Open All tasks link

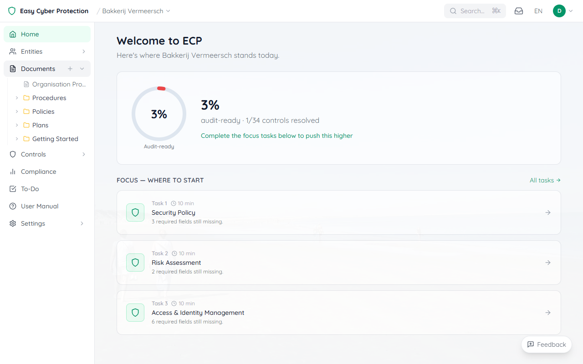point(545,180)
